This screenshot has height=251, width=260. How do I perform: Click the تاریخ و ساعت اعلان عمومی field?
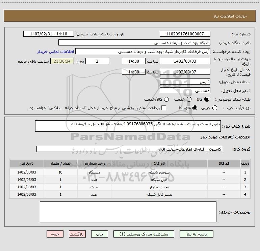[x=49, y=34]
